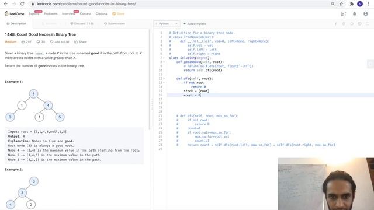This screenshot has width=374, height=210.
Task: Open the Contest page
Action: [85, 14]
